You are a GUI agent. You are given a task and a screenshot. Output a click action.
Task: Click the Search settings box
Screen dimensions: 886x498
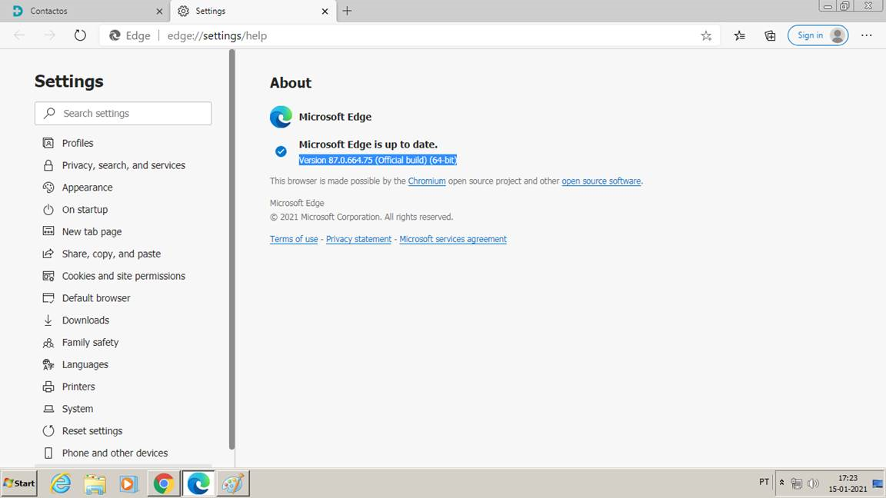pyautogui.click(x=123, y=114)
